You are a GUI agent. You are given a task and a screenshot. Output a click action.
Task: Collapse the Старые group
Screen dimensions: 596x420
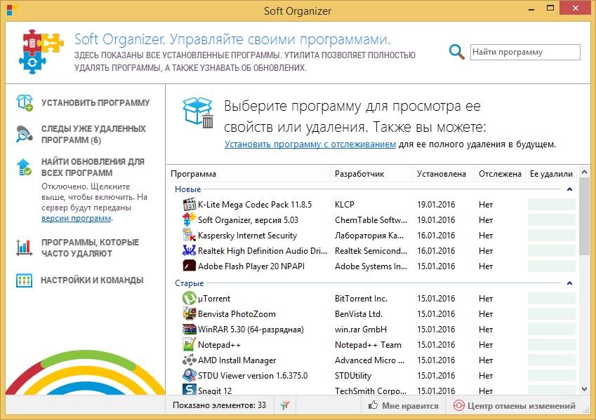click(x=569, y=283)
